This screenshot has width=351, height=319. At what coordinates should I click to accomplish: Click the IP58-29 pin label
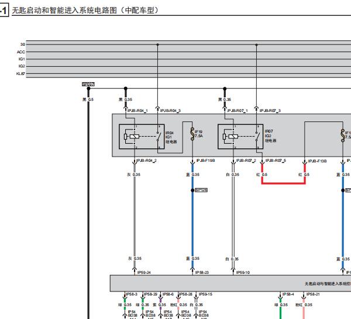(150, 294)
